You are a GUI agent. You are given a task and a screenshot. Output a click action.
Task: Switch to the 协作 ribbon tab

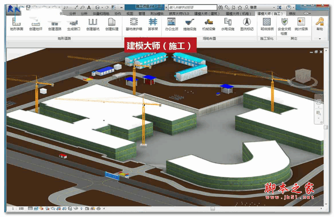point(118,14)
